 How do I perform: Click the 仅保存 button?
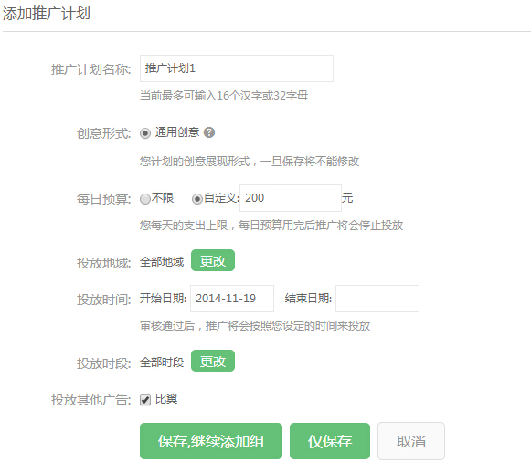tap(330, 441)
